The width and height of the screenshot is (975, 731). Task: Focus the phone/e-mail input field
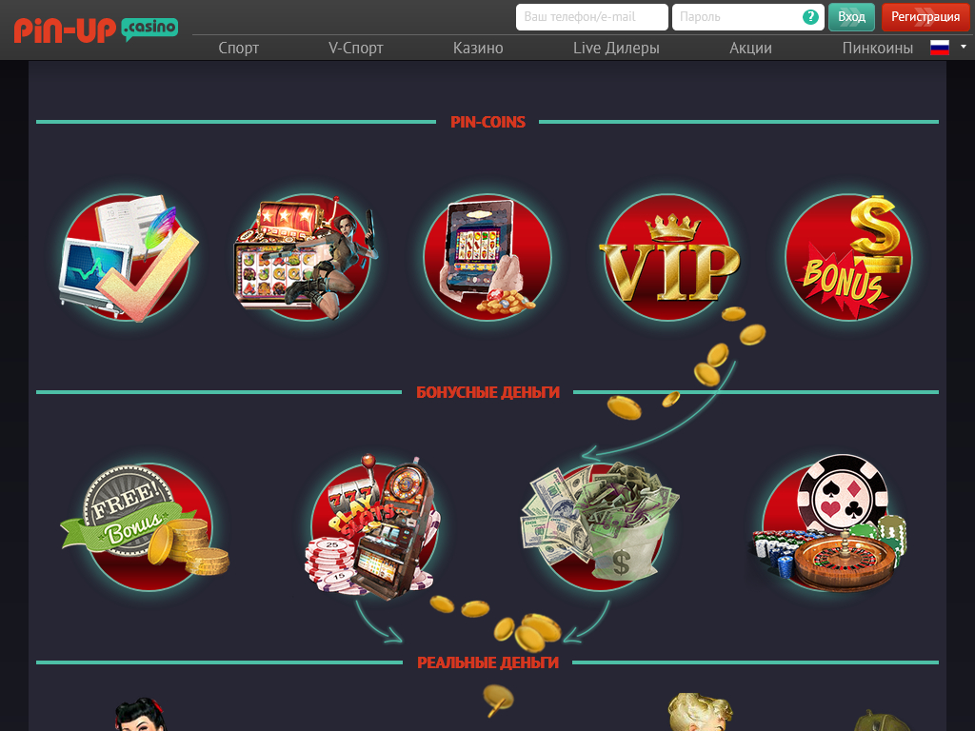coord(592,17)
